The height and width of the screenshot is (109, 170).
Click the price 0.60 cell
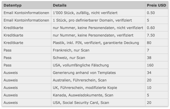pyautogui.click(x=157, y=28)
